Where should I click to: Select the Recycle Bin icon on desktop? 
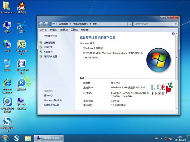[x=7, y=64]
